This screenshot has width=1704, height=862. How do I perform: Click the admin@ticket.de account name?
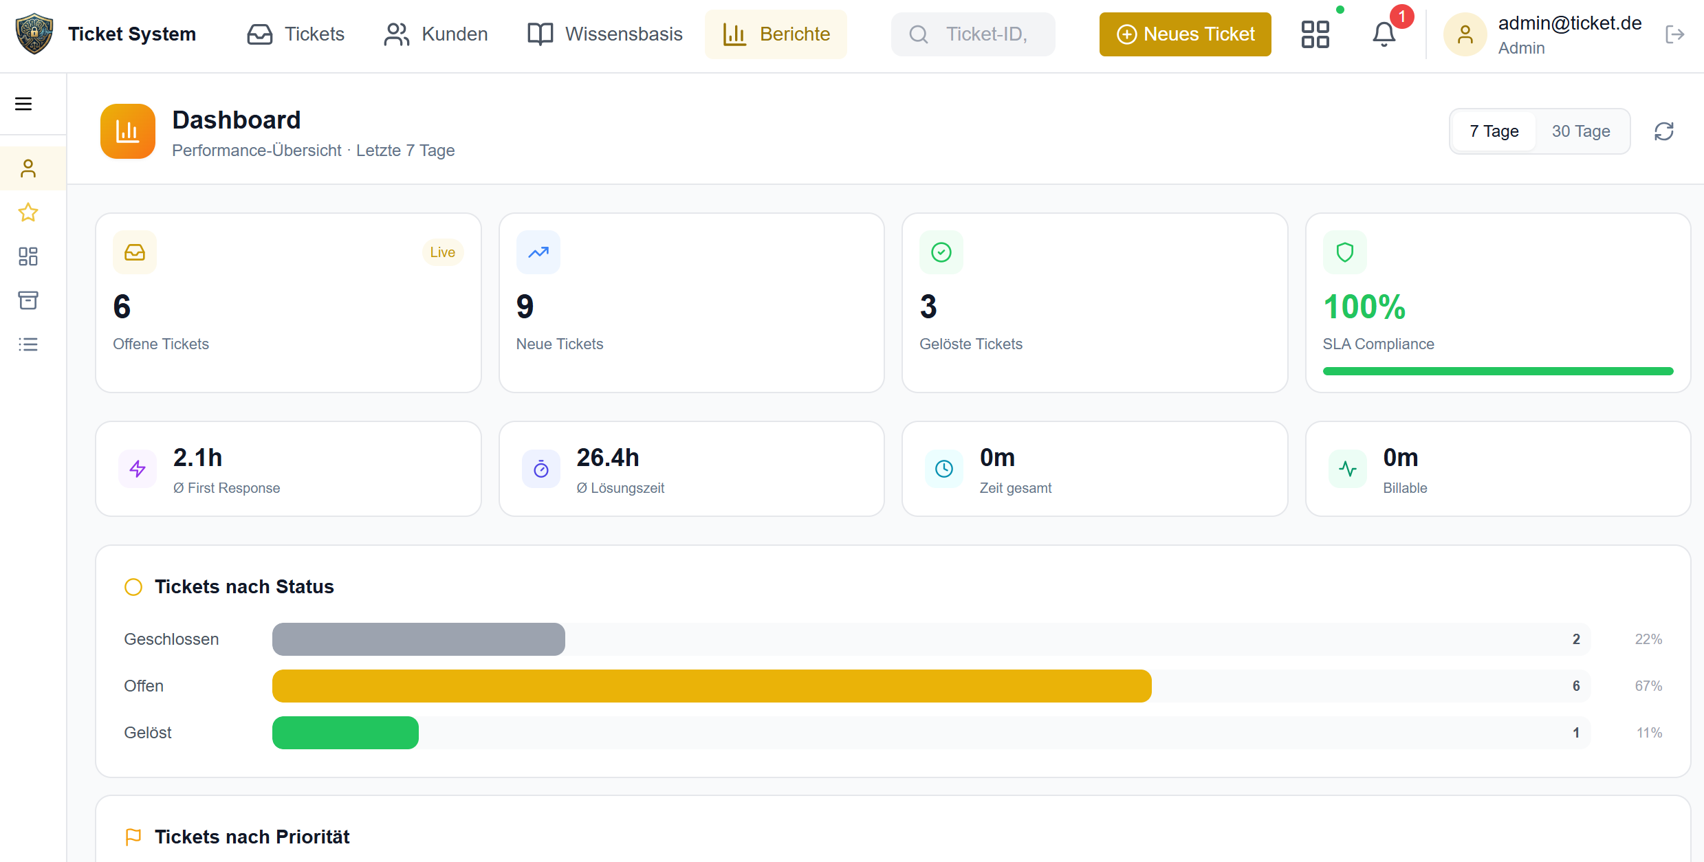(1571, 23)
